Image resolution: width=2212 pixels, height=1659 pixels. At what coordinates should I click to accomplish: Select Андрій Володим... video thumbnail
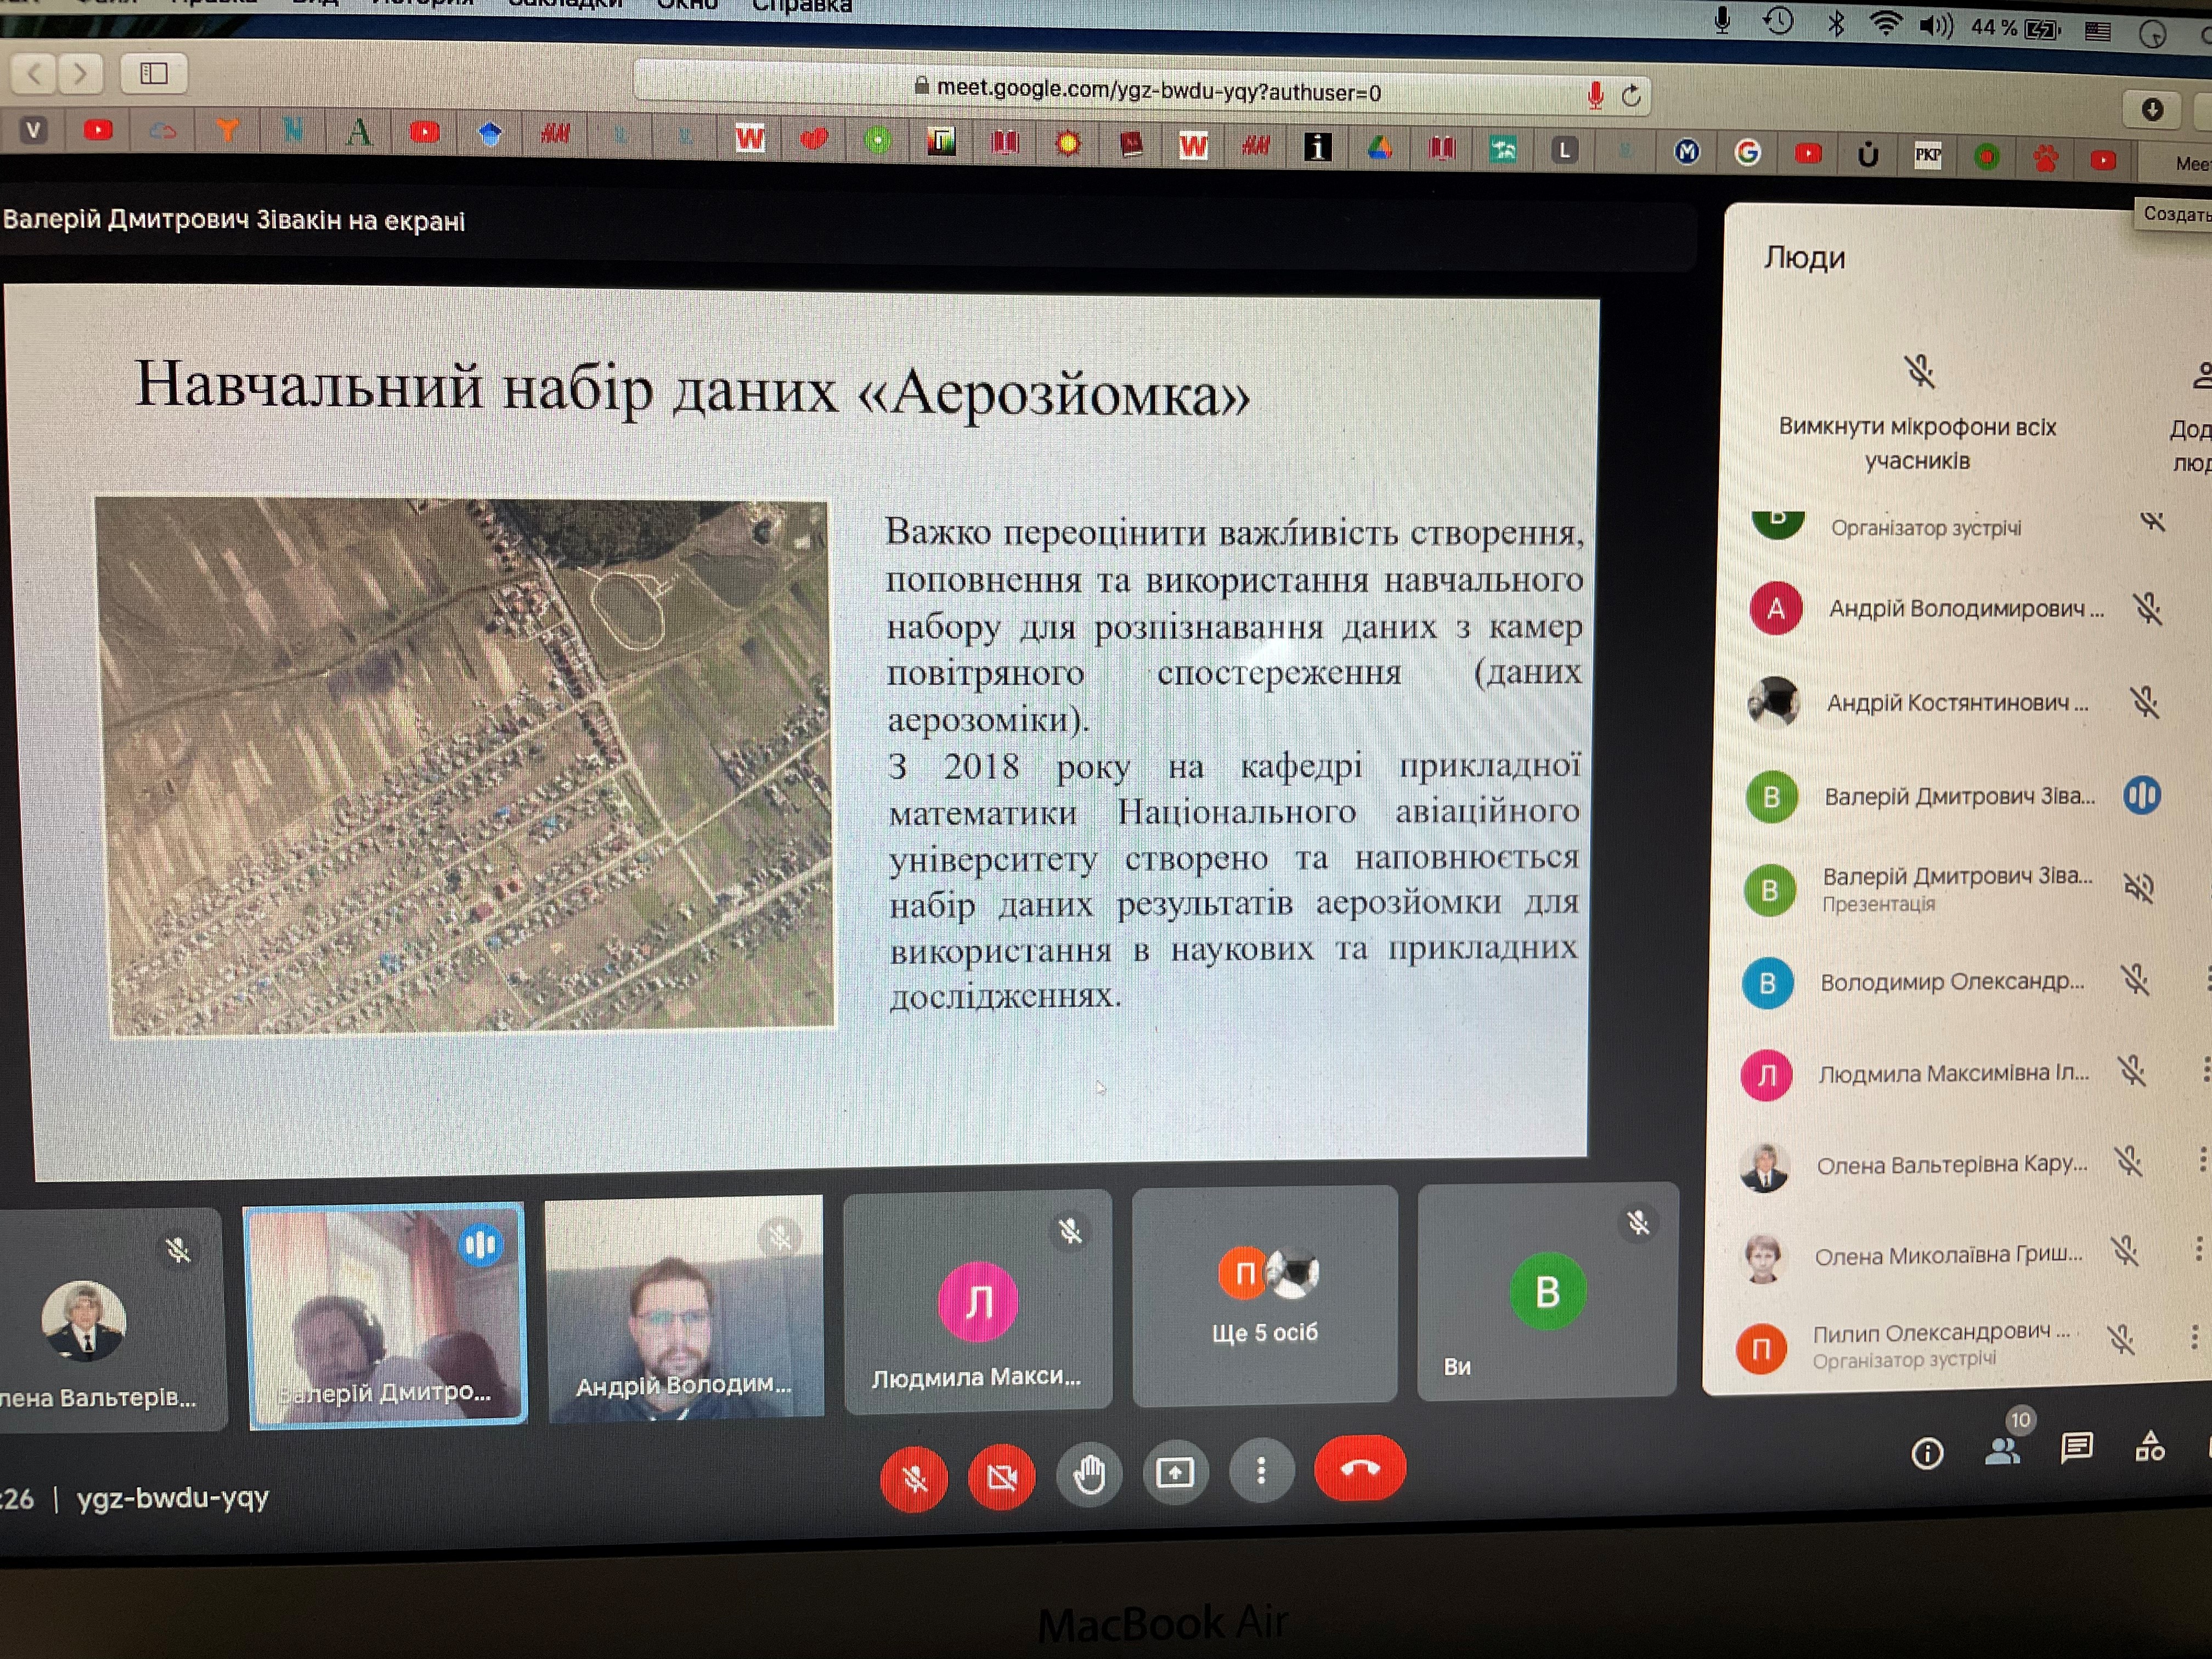(x=685, y=1306)
